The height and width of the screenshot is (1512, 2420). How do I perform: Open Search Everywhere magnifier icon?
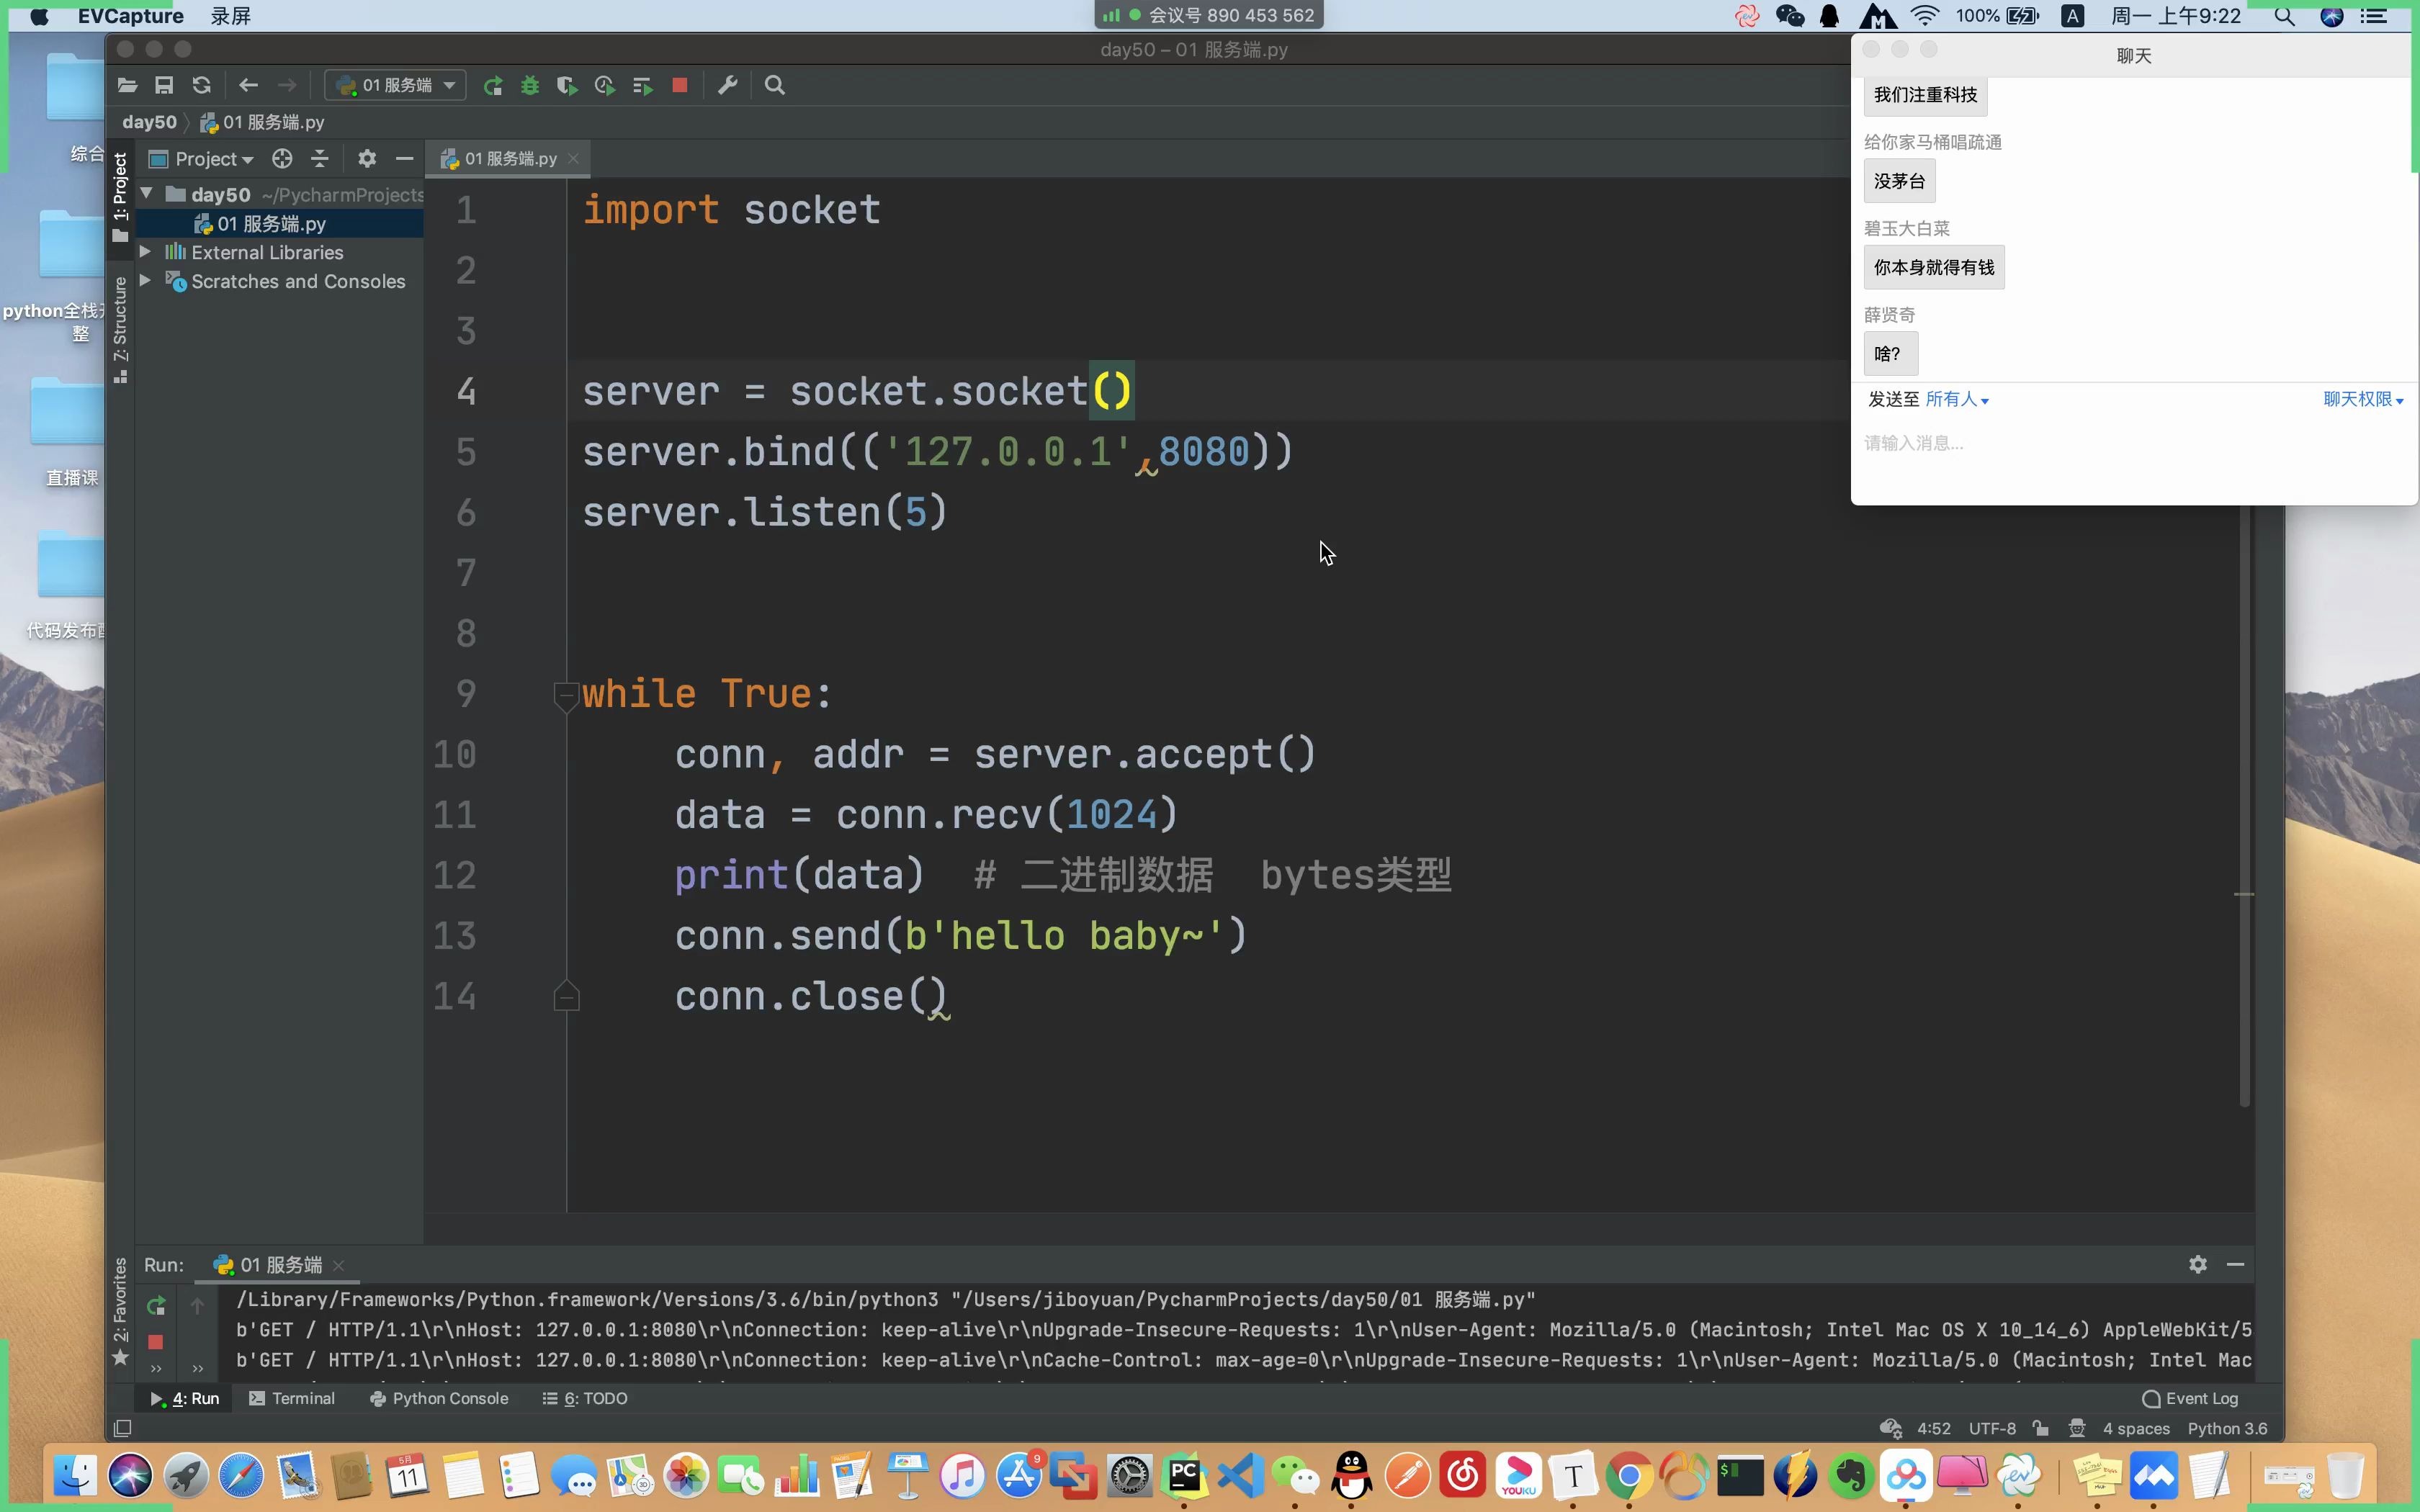(775, 86)
